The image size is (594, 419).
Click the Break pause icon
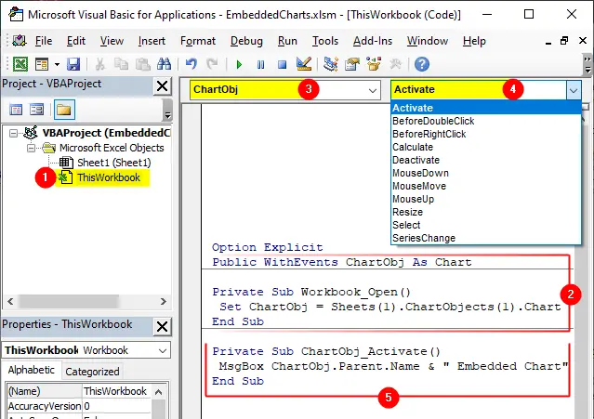(x=260, y=64)
